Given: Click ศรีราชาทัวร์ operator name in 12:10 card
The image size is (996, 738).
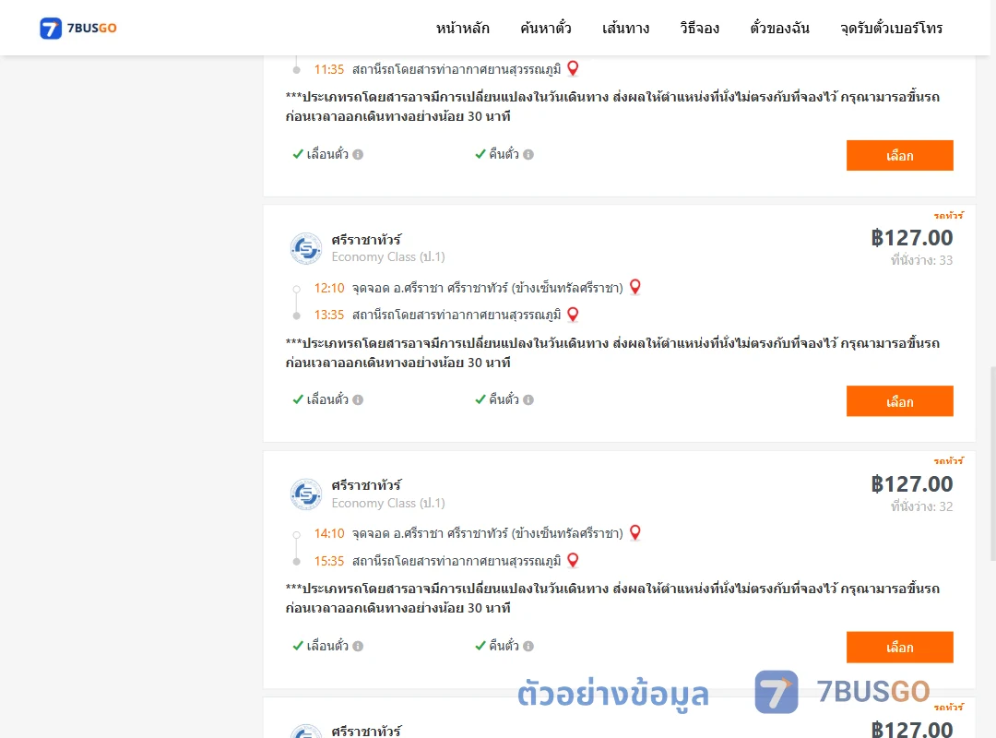Looking at the screenshot, I should (x=366, y=240).
